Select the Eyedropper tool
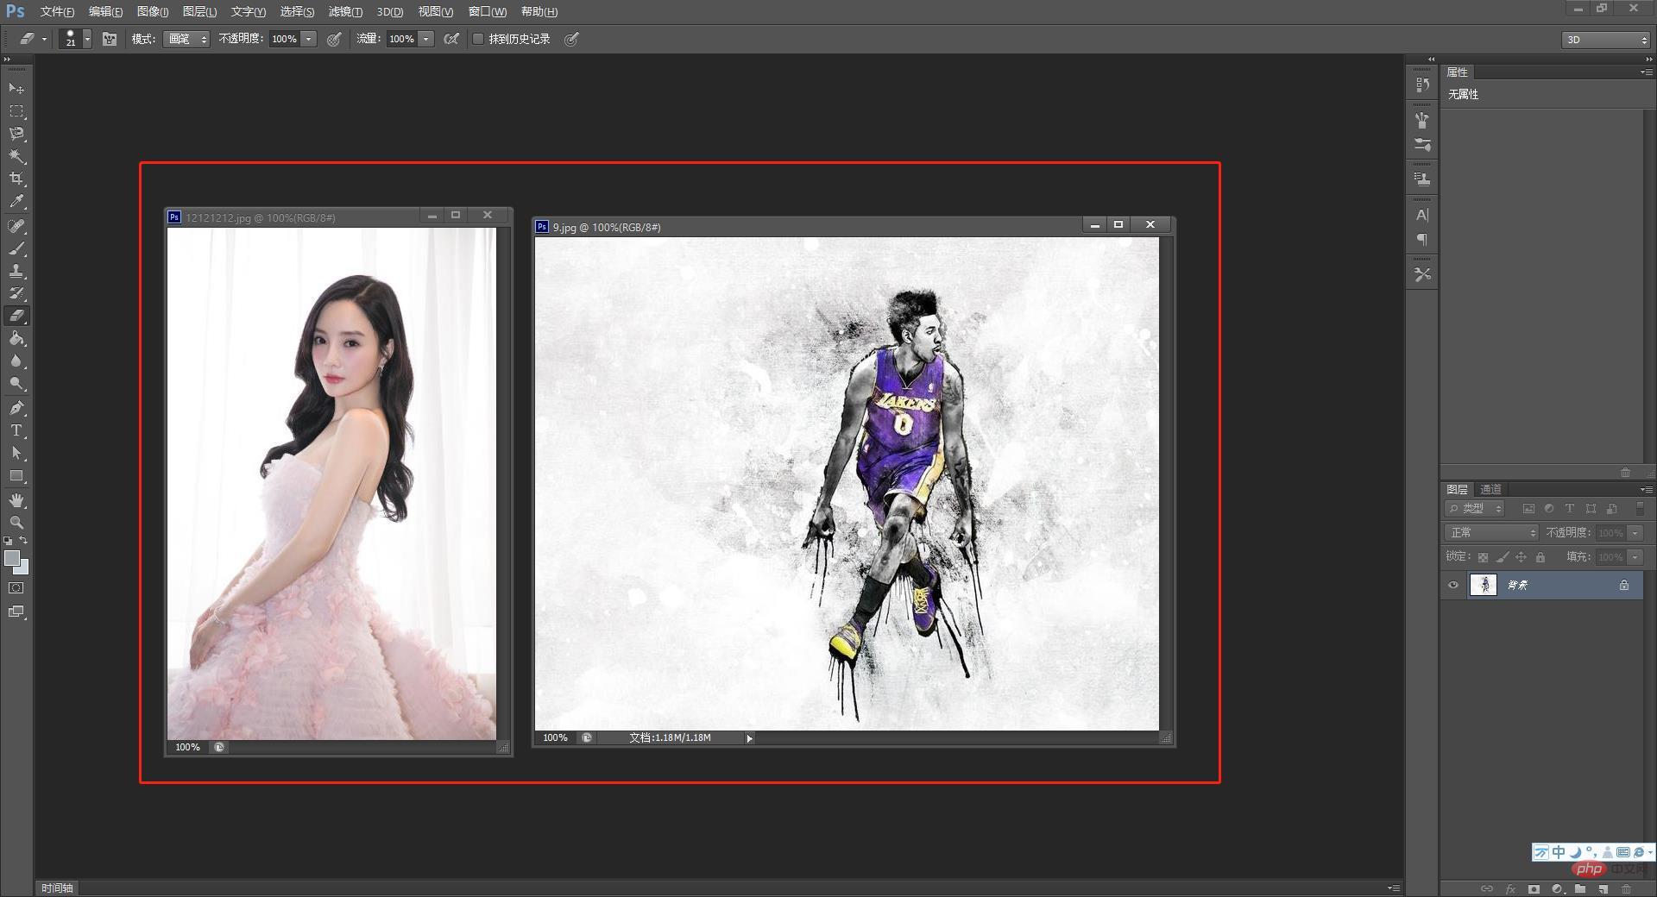The width and height of the screenshot is (1657, 897). coord(16,202)
